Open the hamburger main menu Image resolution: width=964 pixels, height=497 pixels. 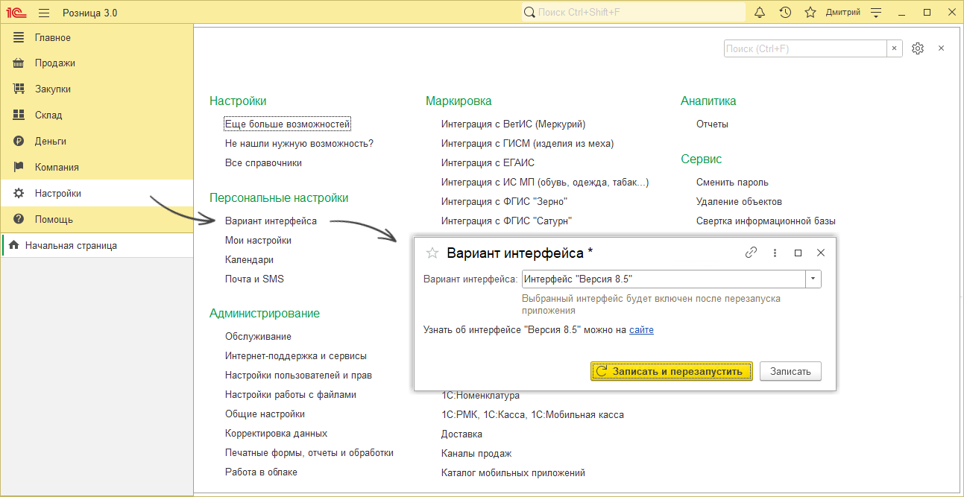[x=44, y=13]
